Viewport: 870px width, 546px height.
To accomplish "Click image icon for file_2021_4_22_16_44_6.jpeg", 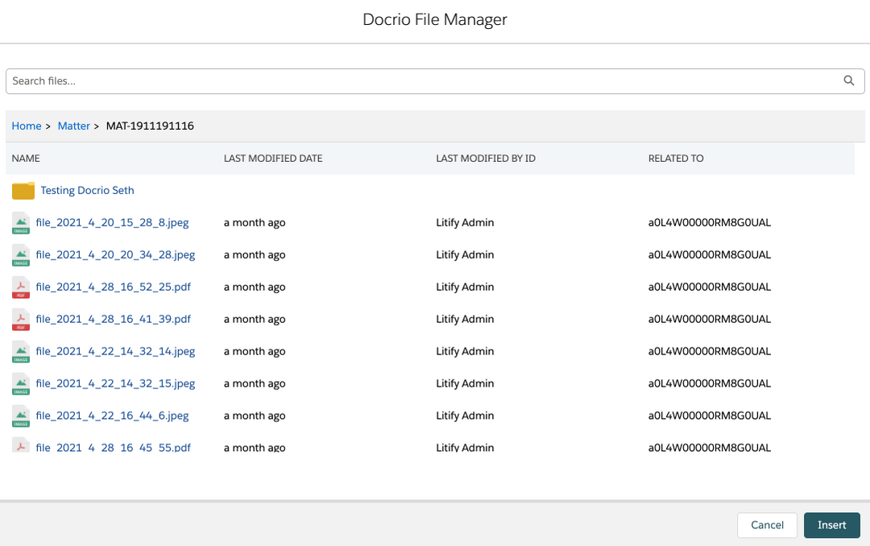I will pos(21,416).
